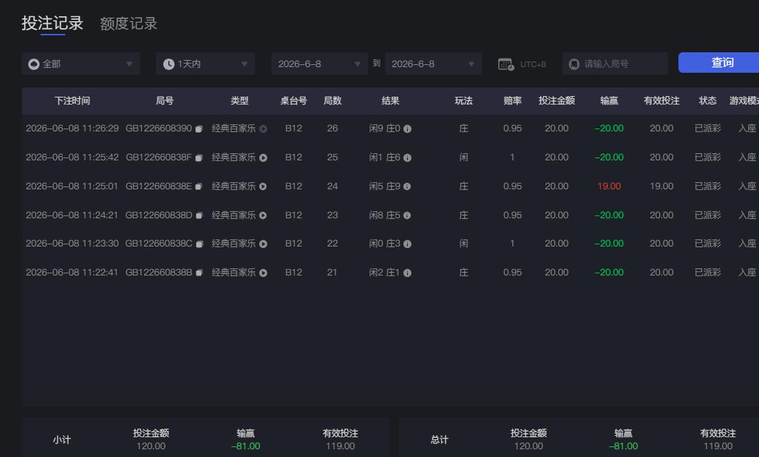Screen dimensions: 759x457
Task: Select the 2026-06-08 11:26:29 bet time cell
Action: tap(72, 128)
